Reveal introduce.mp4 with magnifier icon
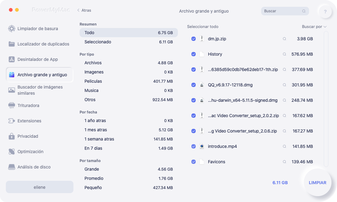The width and height of the screenshot is (337, 202). click(284, 146)
